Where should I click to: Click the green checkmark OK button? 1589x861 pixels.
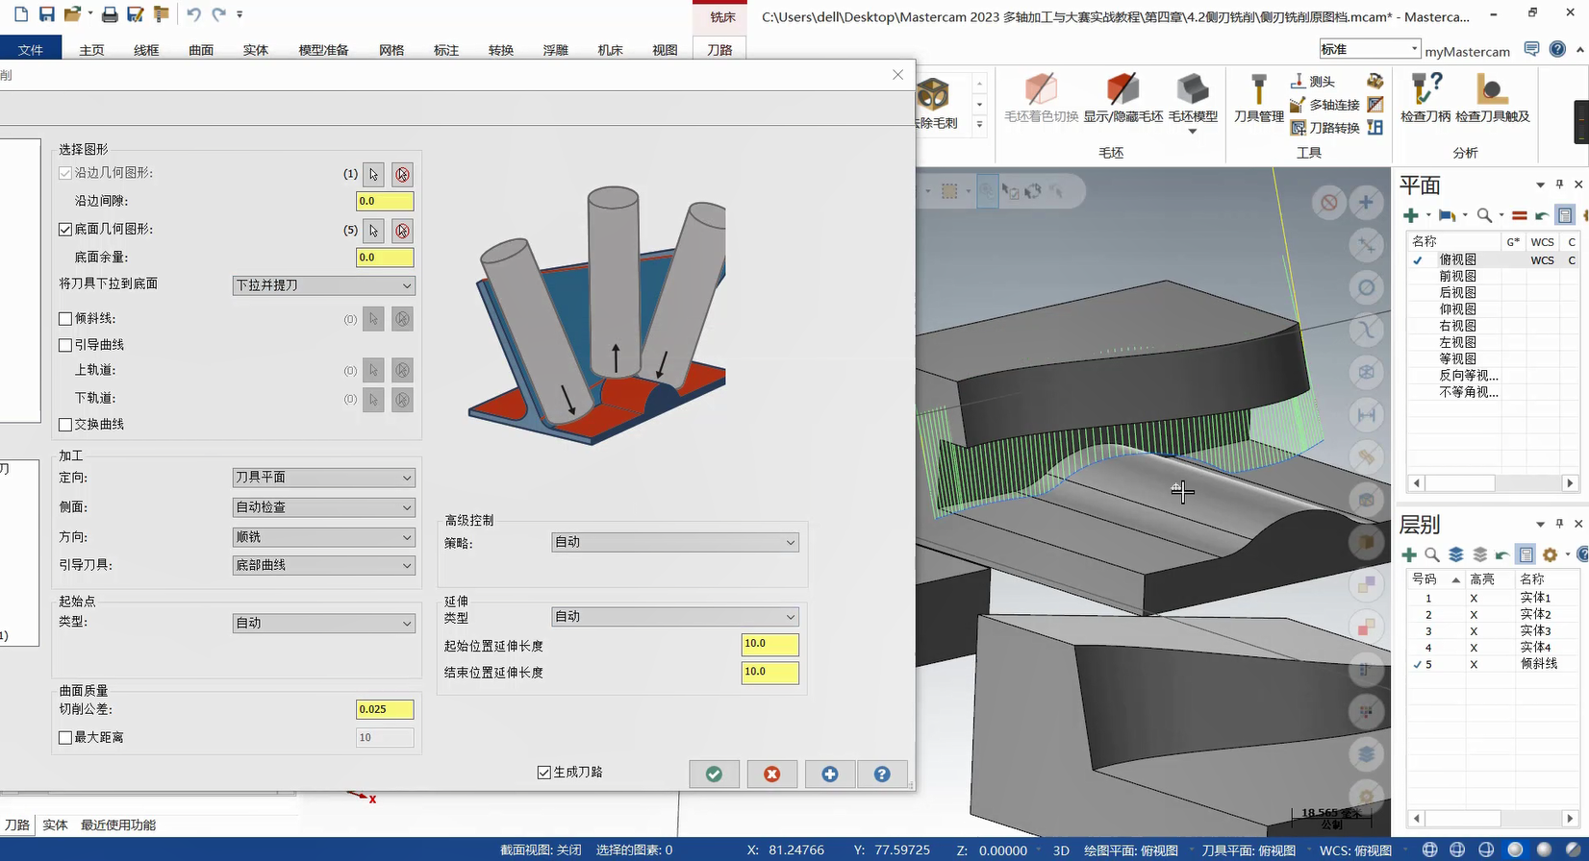714,775
